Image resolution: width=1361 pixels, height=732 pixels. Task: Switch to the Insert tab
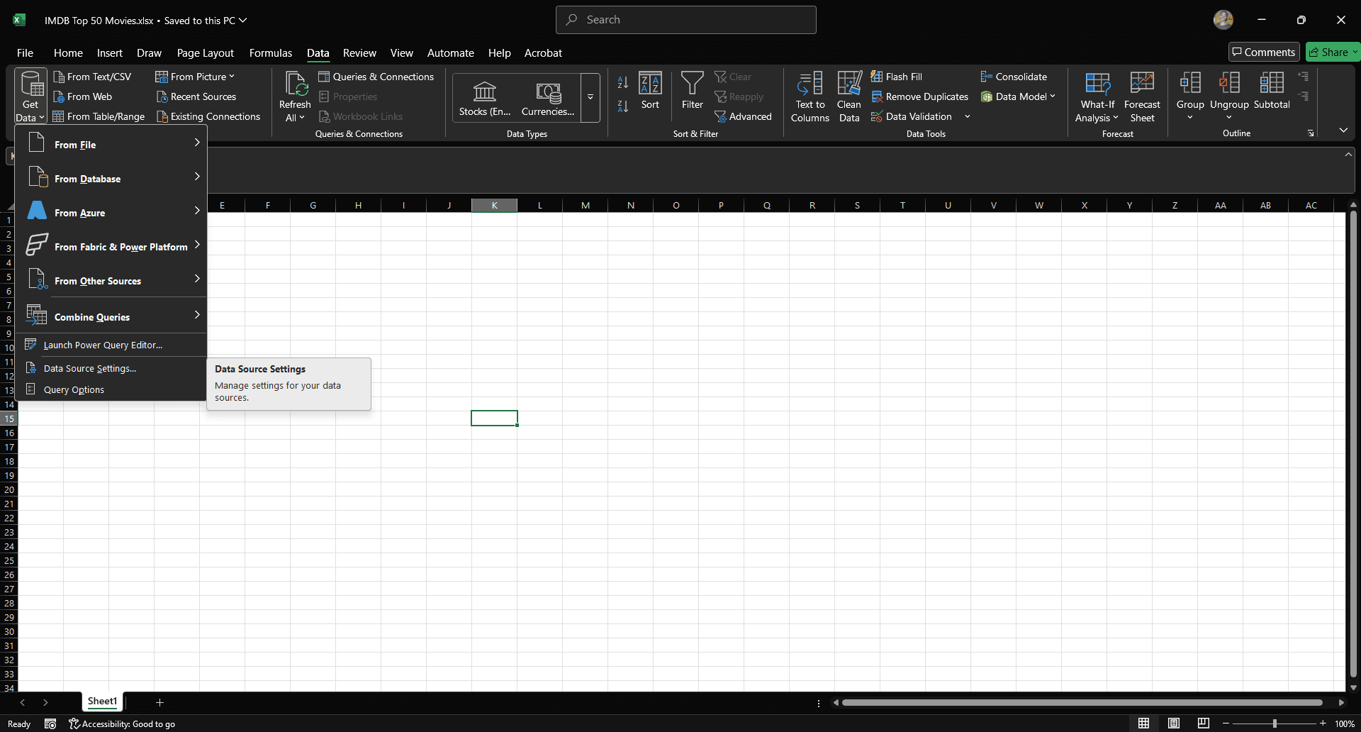(110, 52)
